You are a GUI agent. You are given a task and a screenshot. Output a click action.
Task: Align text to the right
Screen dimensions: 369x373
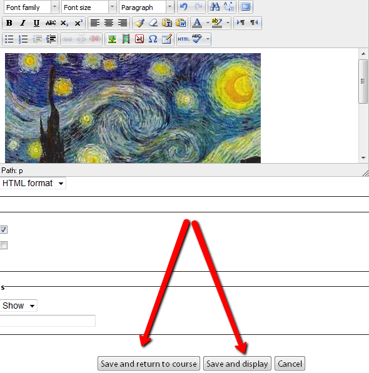pos(123,23)
